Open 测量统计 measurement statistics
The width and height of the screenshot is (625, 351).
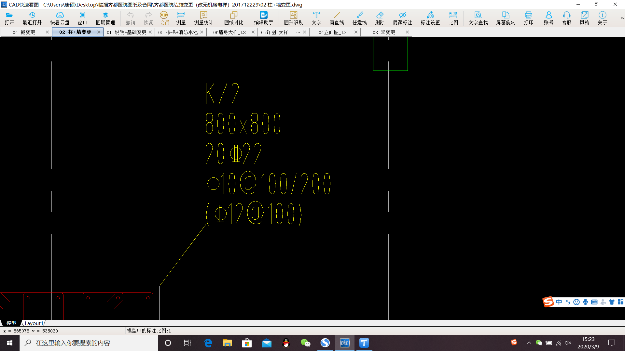coord(204,18)
